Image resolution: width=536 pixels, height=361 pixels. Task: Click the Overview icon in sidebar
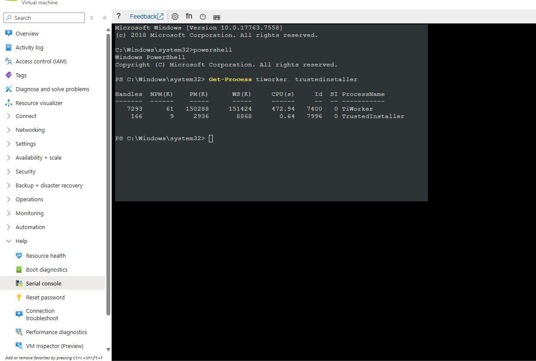click(x=9, y=33)
